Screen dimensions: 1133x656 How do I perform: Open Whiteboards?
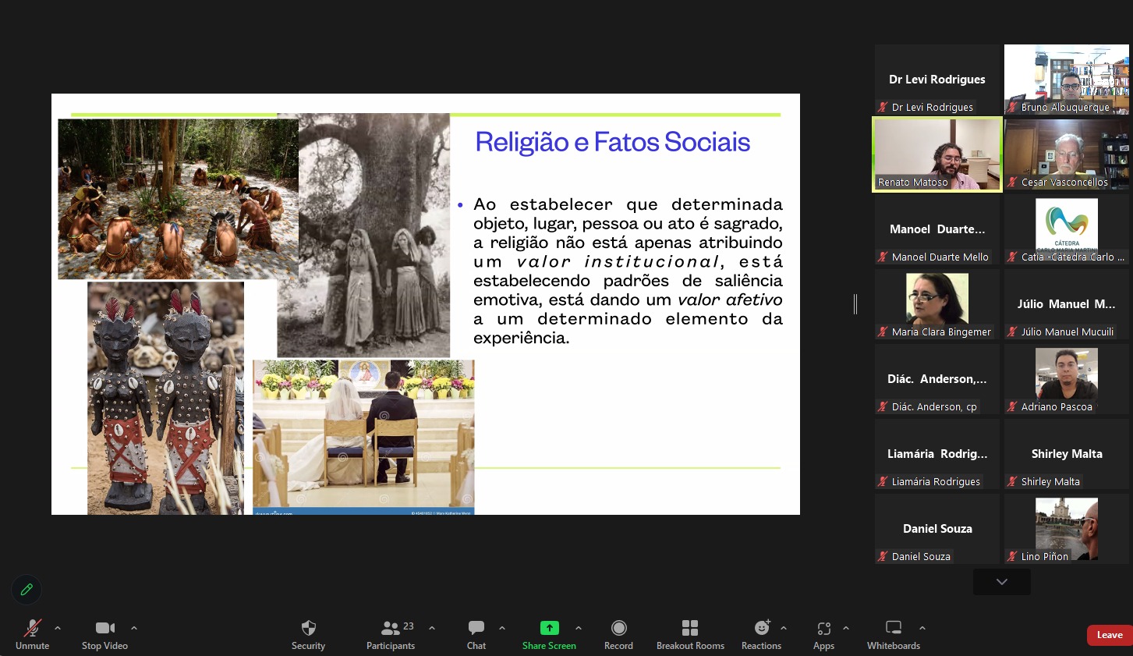(x=894, y=634)
